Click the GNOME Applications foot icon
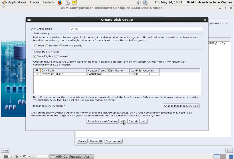This screenshot has height=159, width=234. click(4, 2)
